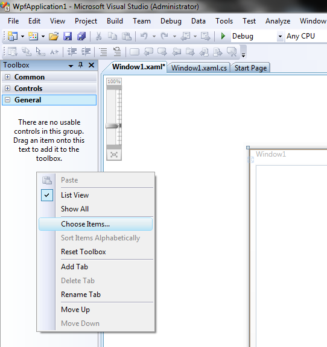Click the Next Bookmark icon
The width and height of the screenshot is (327, 347).
coord(162,52)
